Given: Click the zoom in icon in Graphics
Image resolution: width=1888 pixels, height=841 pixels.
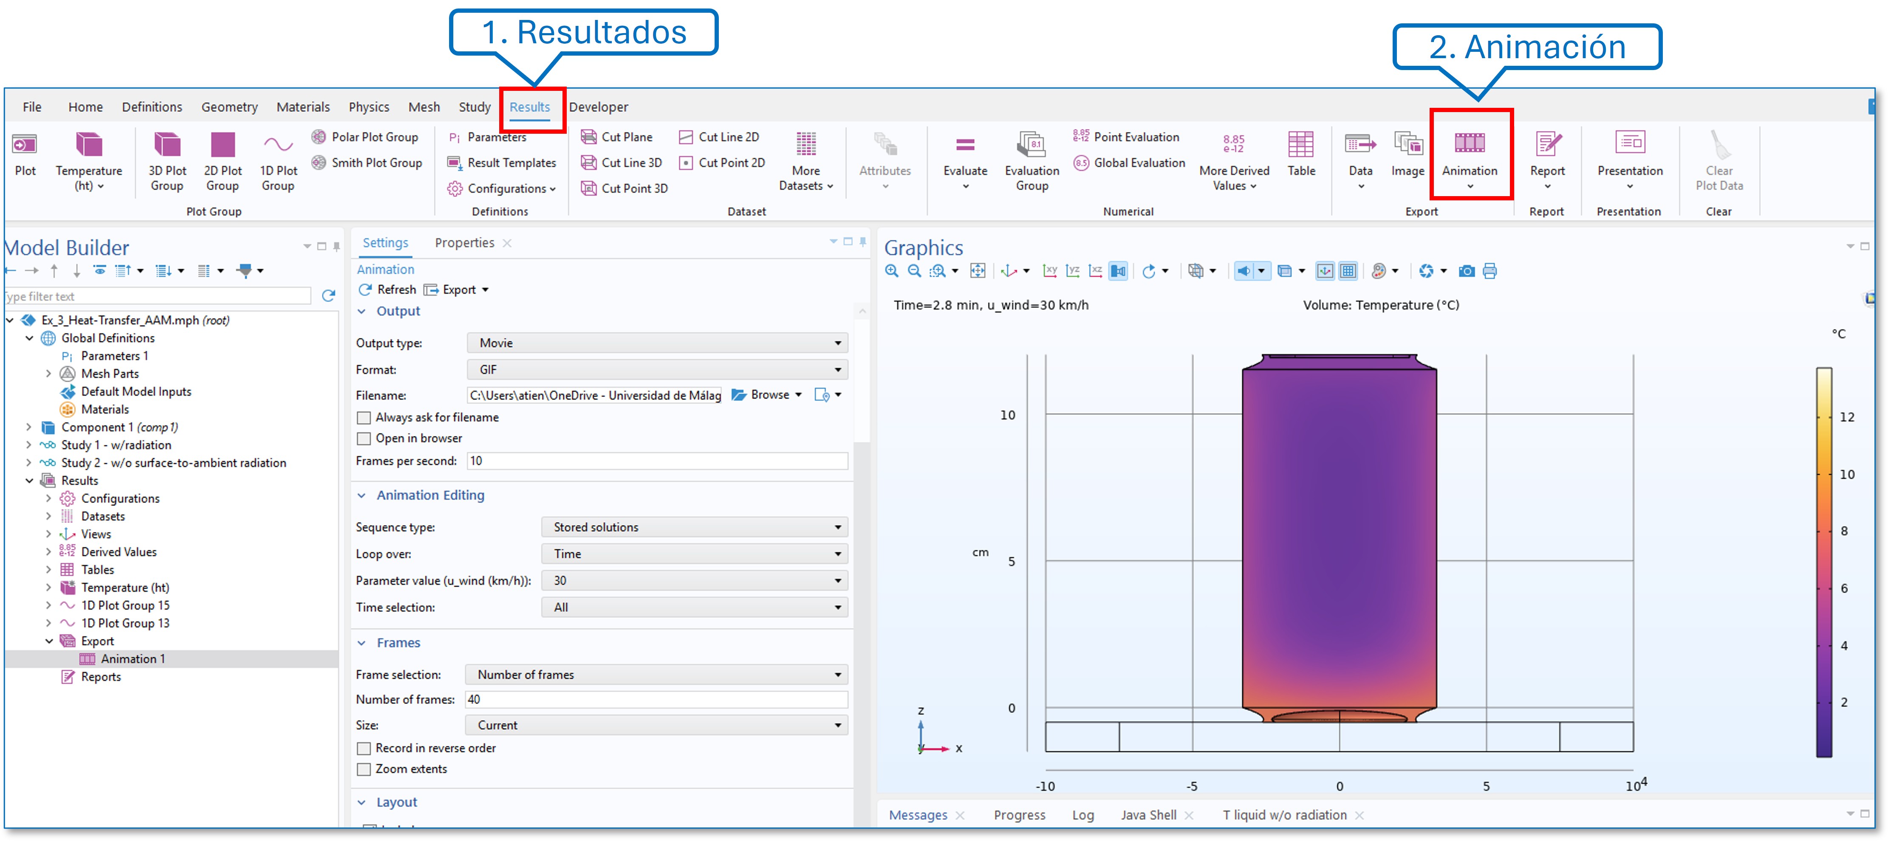Looking at the screenshot, I should pyautogui.click(x=891, y=271).
